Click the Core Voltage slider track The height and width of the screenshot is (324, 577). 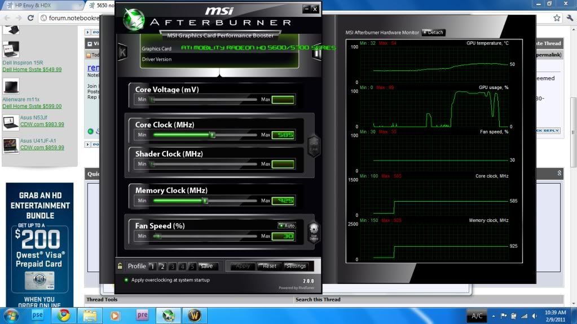click(205, 100)
